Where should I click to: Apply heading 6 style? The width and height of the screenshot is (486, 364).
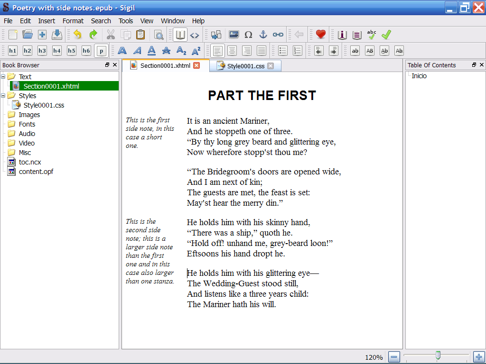click(x=86, y=51)
